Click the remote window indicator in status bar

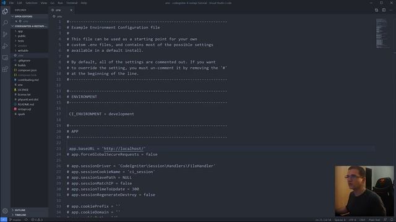tap(4, 220)
